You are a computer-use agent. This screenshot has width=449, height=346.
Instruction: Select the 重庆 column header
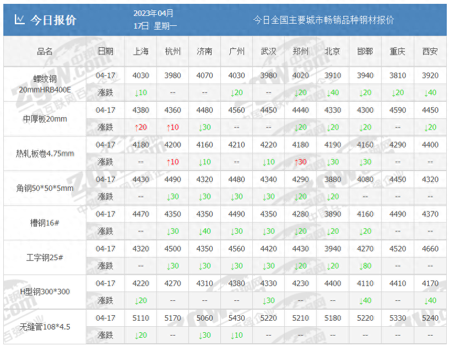(x=397, y=52)
